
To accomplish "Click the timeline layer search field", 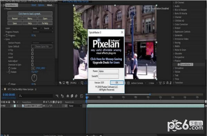I will click(x=36, y=96).
